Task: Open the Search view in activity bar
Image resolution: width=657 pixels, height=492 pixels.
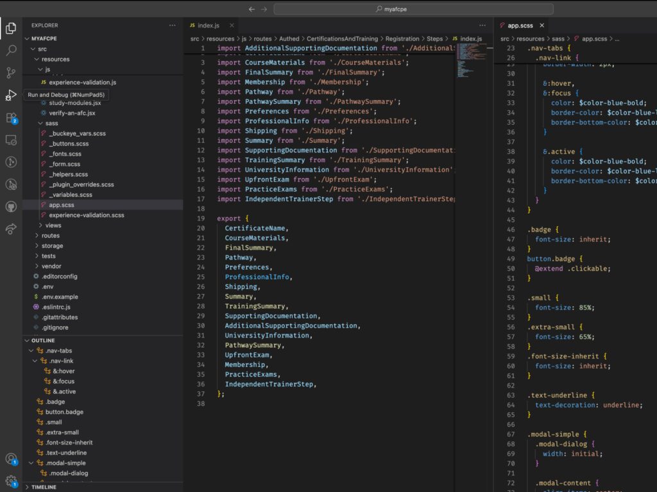Action: point(11,50)
